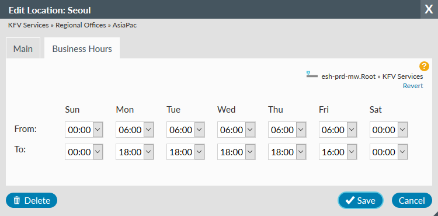This screenshot has width=438, height=216.
Task: Select the Business Hours tab
Action: tap(82, 48)
